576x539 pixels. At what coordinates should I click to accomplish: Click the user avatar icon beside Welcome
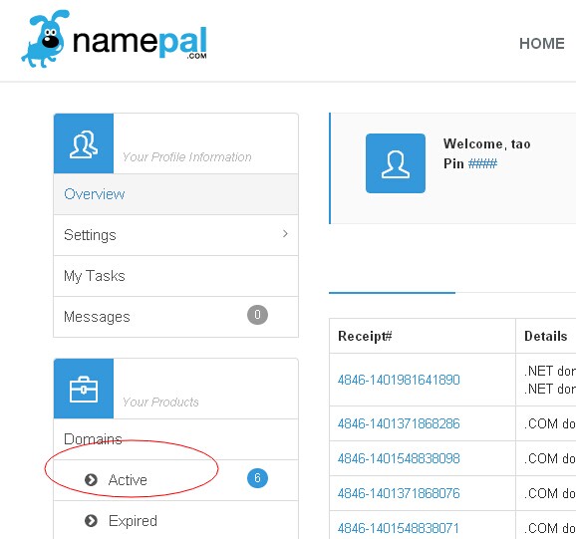coord(396,163)
